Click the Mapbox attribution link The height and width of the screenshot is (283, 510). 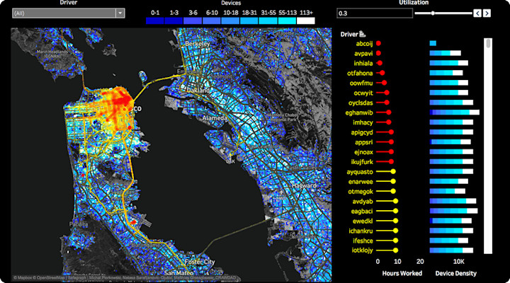coord(23,278)
